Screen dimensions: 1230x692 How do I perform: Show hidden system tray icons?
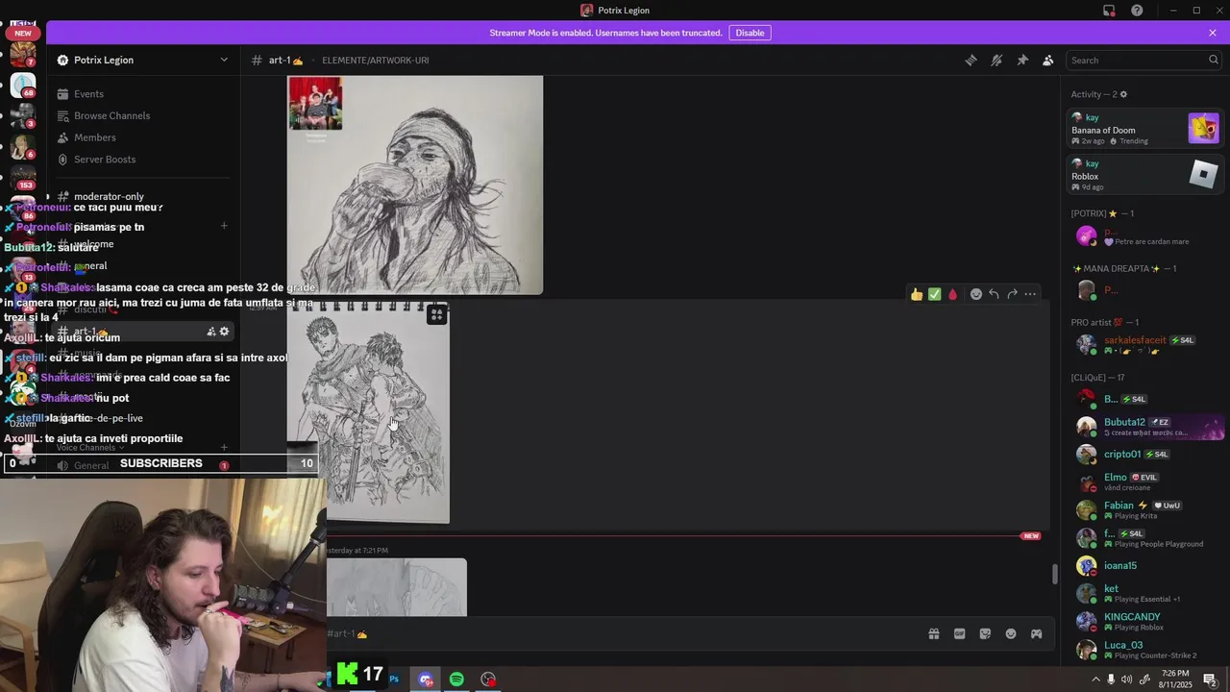(1095, 680)
